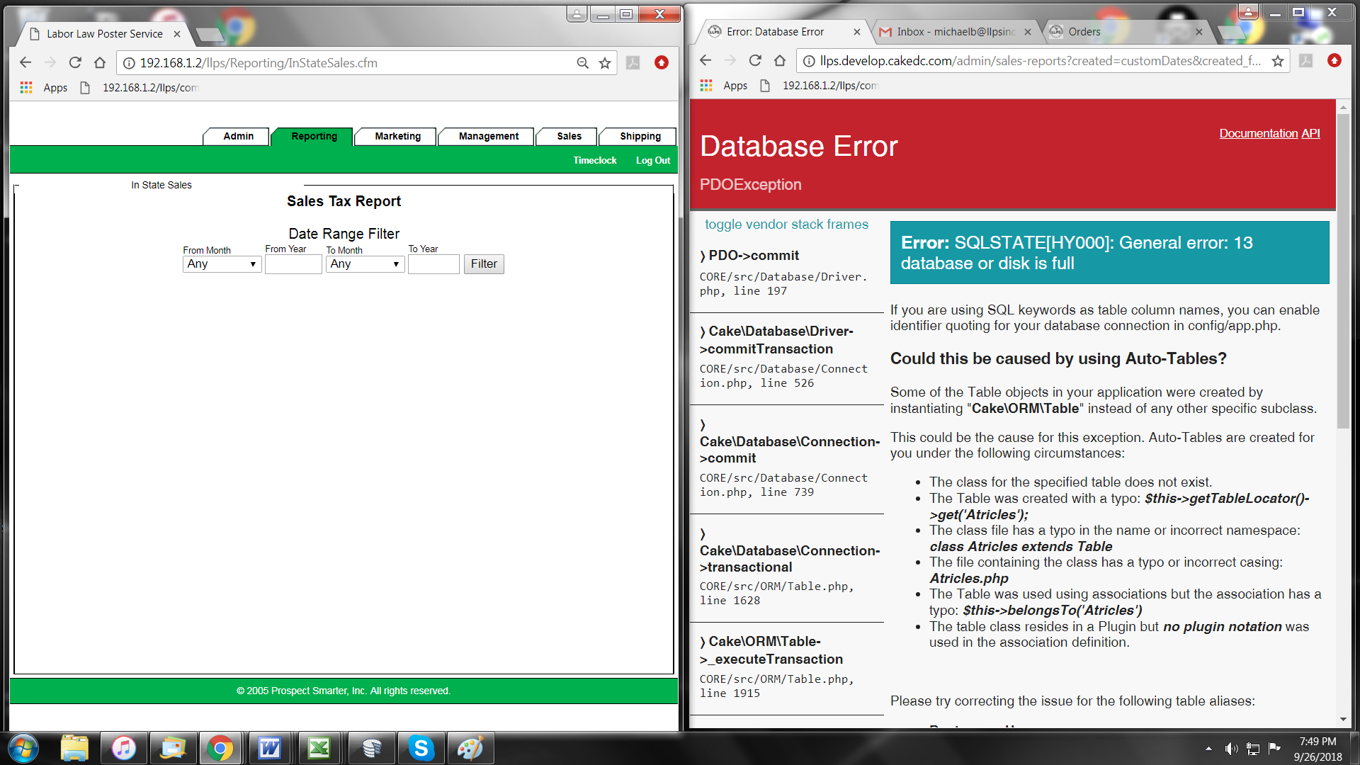Toggle vendor stack frames

coord(786,224)
